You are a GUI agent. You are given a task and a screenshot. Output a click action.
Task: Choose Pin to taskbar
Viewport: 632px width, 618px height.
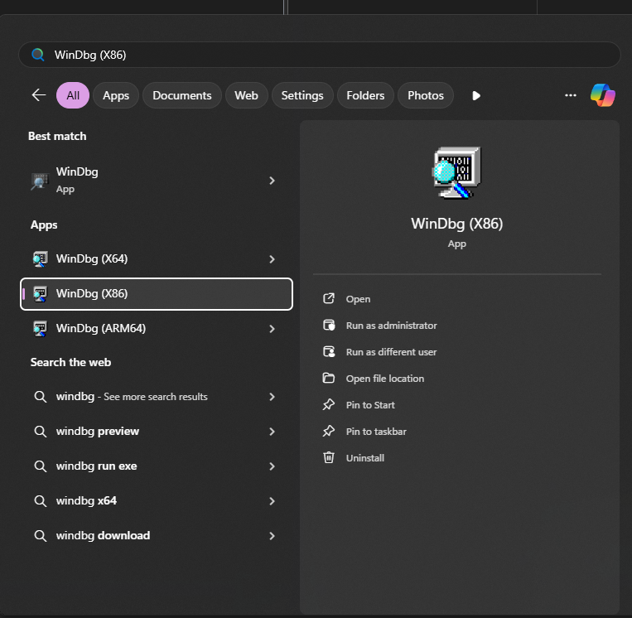[x=376, y=432]
